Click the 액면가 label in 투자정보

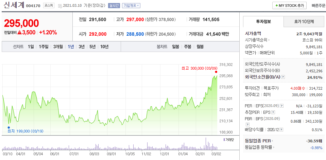[251, 53]
